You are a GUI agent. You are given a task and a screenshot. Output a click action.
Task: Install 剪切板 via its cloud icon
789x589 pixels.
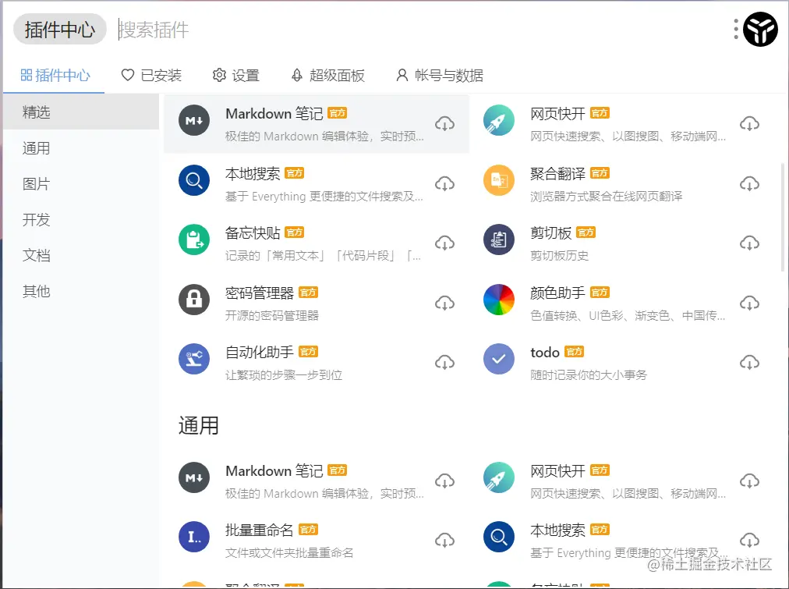[749, 243]
